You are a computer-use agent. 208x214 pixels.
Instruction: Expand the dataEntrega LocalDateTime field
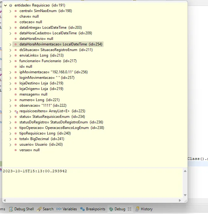click(x=11, y=28)
